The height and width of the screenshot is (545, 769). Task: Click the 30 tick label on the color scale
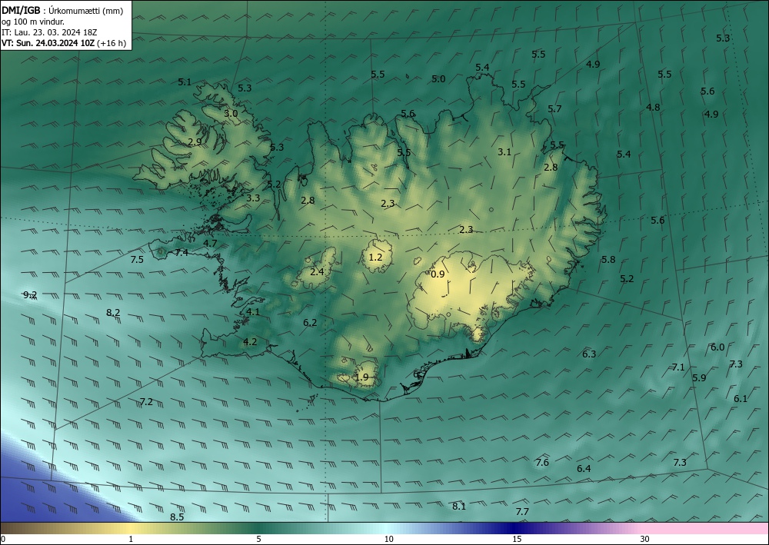pos(645,539)
